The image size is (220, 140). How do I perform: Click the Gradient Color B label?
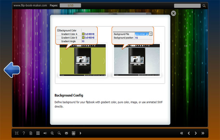tap(69, 38)
